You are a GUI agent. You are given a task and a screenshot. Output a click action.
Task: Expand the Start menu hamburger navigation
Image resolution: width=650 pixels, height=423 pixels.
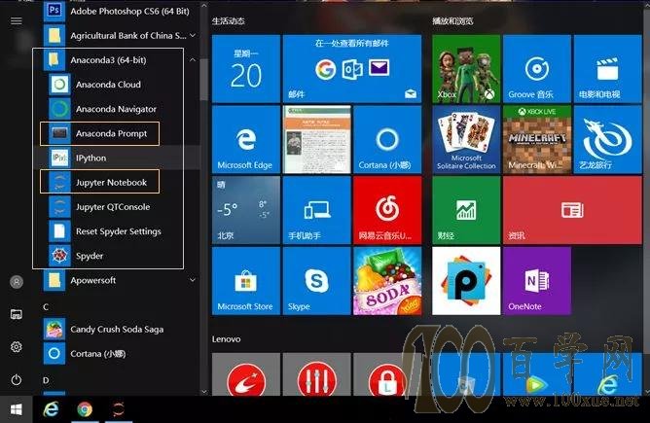coord(17,21)
